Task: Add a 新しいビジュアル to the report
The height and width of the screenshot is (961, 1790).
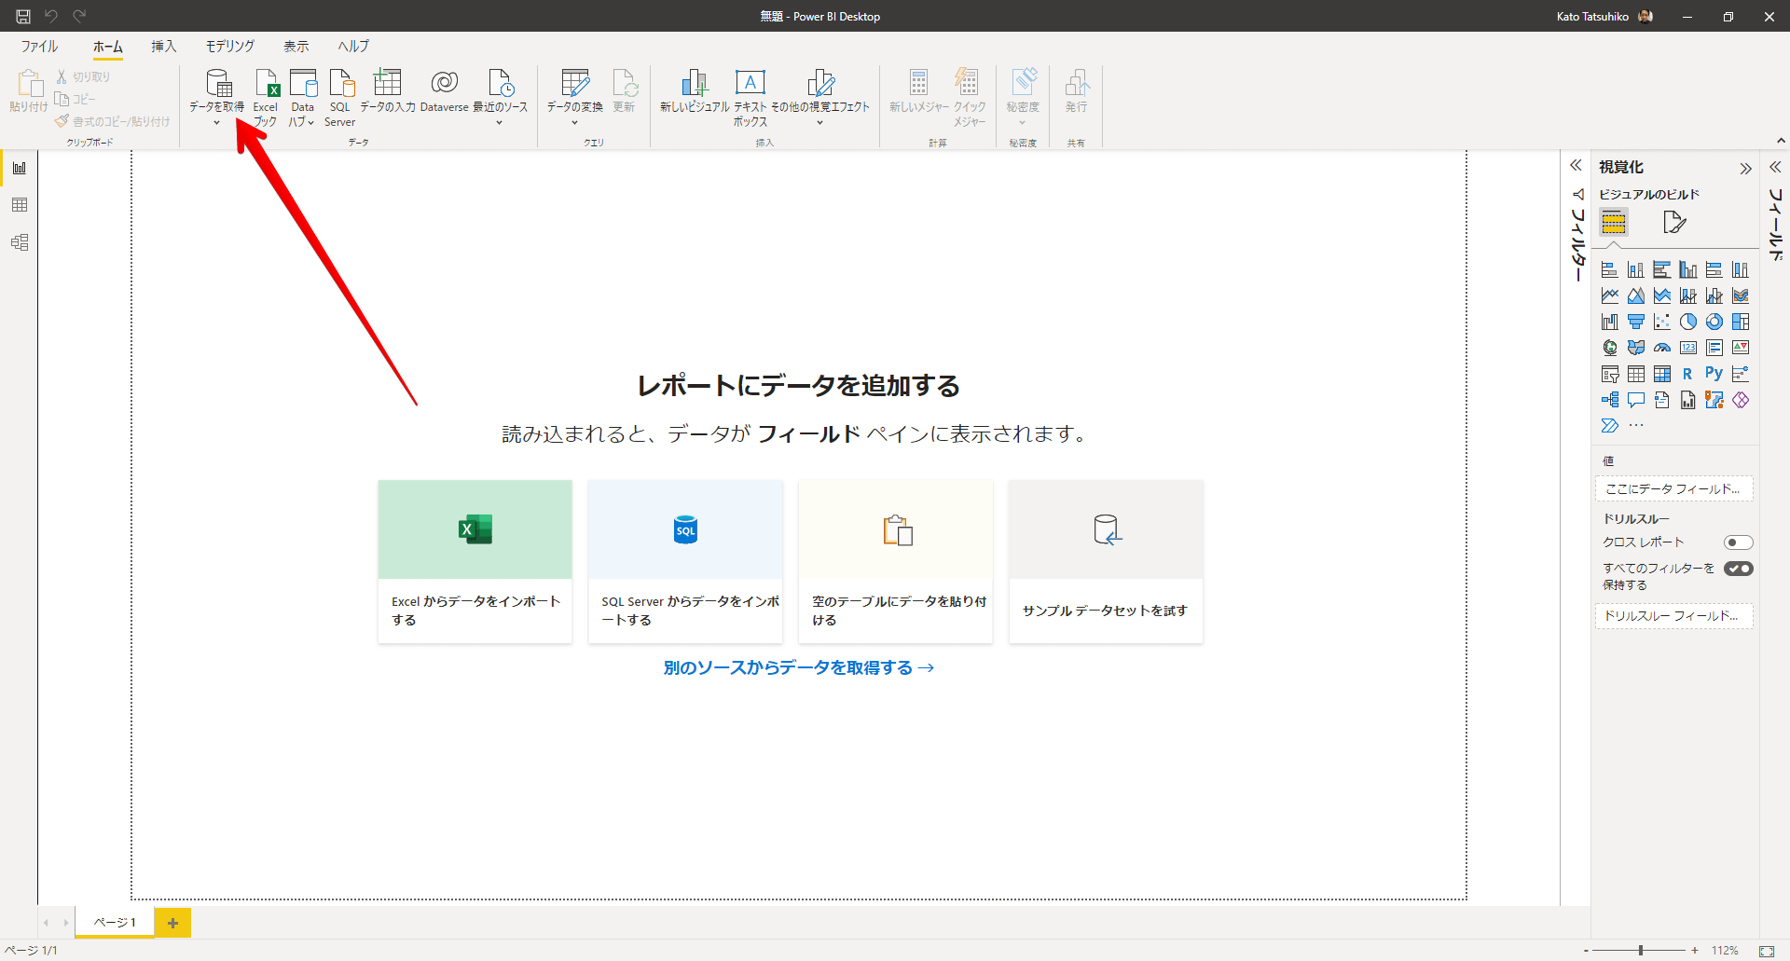Action: point(695,91)
